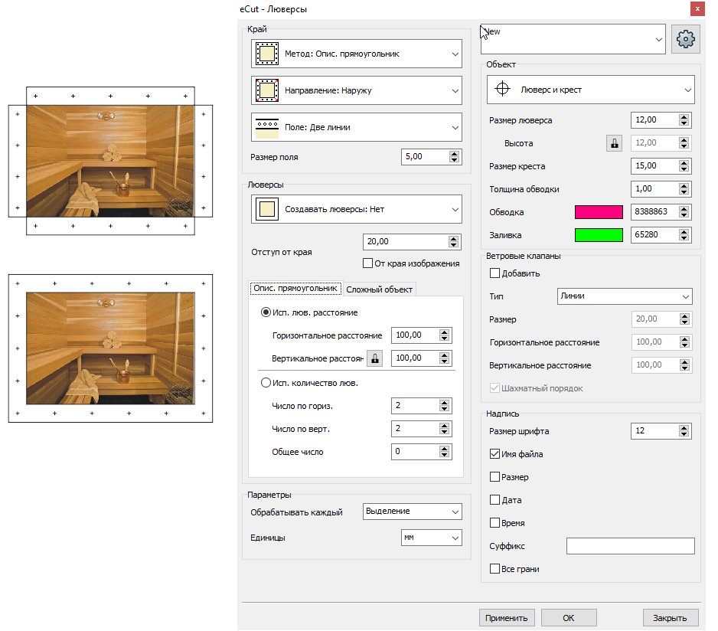Enable От края изображения checkbox
The height and width of the screenshot is (631, 718).
[367, 263]
